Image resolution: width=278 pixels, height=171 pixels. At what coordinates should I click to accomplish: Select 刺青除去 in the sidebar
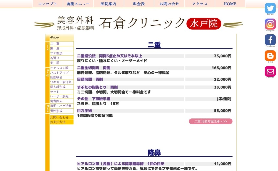[62, 101]
